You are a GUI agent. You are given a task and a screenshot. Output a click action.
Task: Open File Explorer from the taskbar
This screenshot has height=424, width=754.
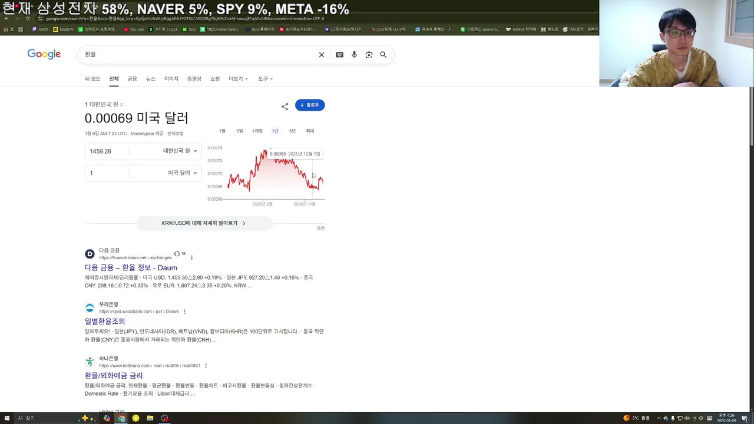(x=150, y=418)
